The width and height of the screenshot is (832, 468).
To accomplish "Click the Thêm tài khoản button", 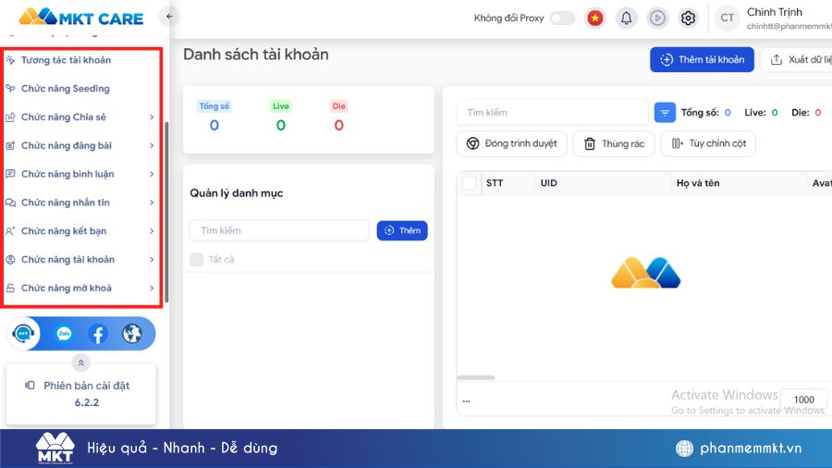I will click(x=702, y=60).
